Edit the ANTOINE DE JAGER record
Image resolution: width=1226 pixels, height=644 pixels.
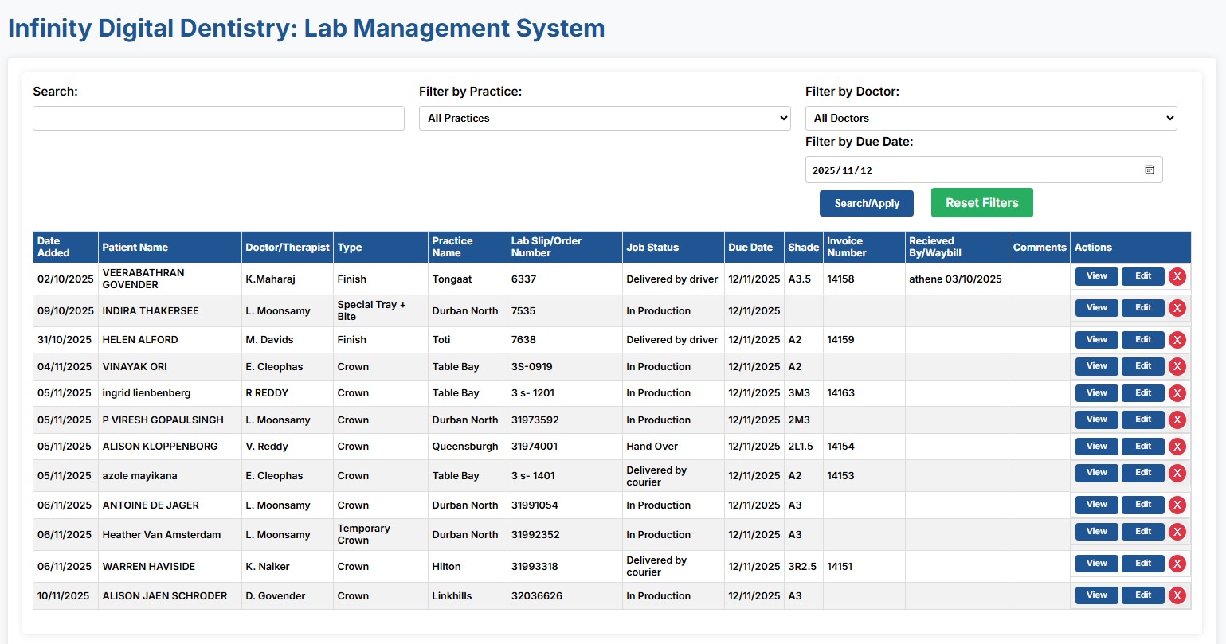click(x=1142, y=504)
